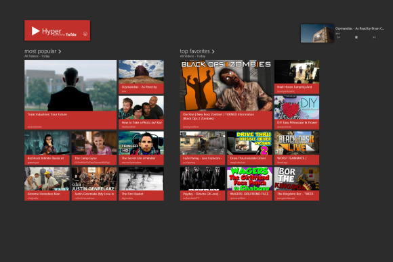Expand the top favorites section chevron

tap(213, 51)
